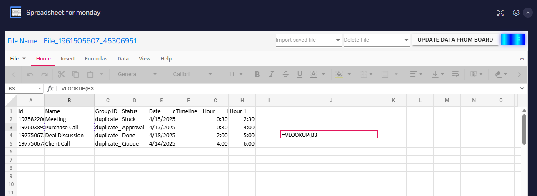Open the Paste options dropdown arrow
Viewport: 537px width, 196px height.
(x=101, y=74)
